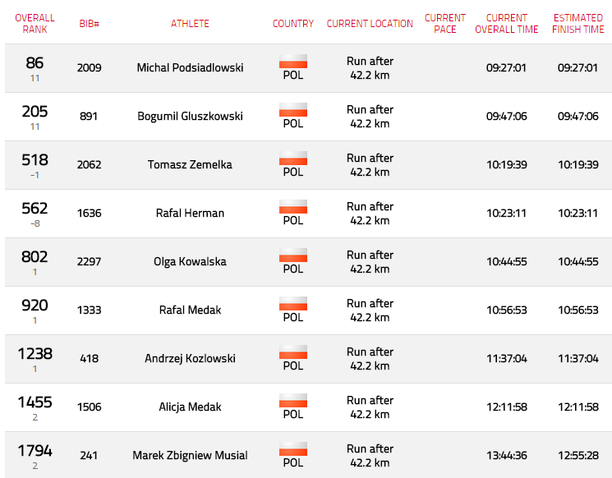Image resolution: width=612 pixels, height=478 pixels.
Task: Click Poland flag in Tomasz Zemelka row
Action: [x=293, y=158]
